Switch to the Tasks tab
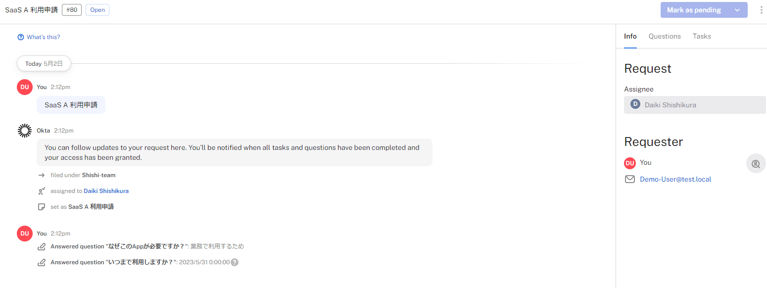Image resolution: width=767 pixels, height=288 pixels. (702, 36)
